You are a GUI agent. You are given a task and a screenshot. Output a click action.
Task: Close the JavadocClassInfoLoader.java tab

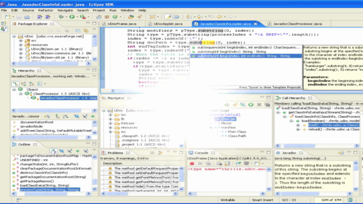click(x=255, y=24)
